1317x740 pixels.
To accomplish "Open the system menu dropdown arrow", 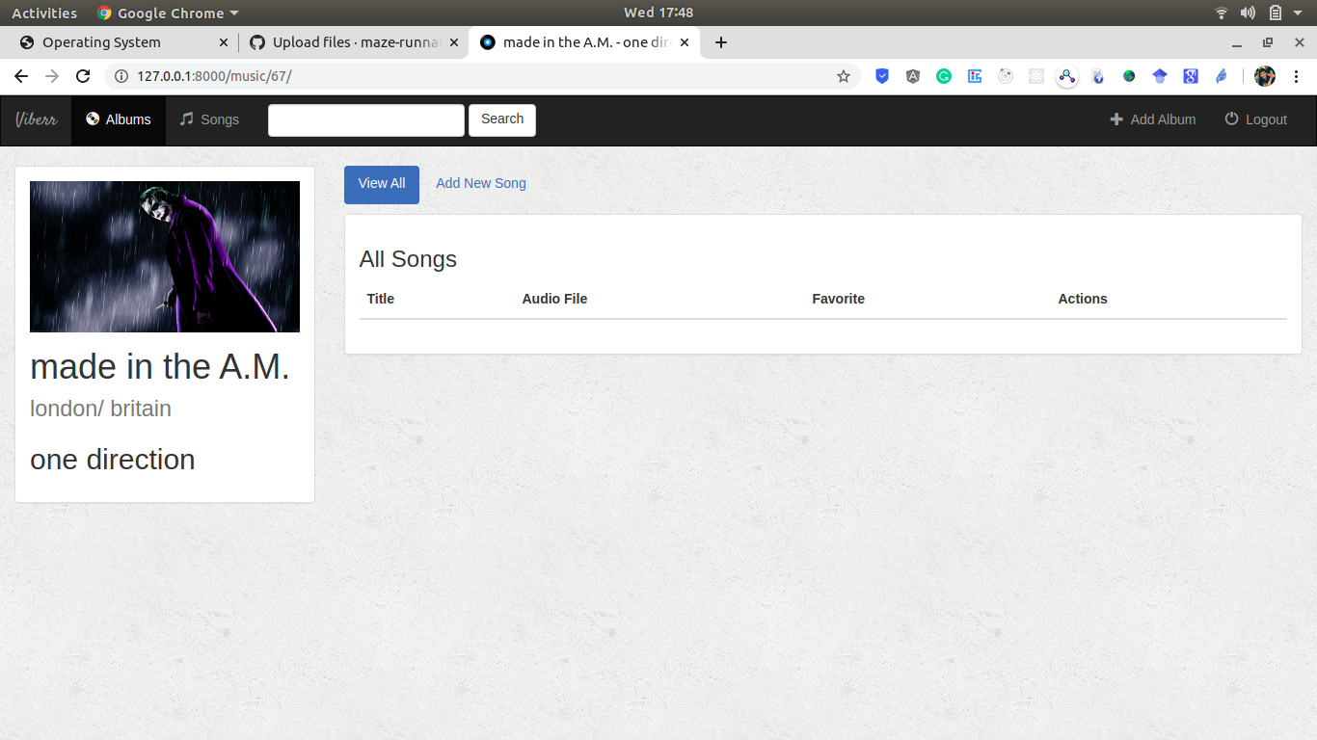I will coord(1300,13).
